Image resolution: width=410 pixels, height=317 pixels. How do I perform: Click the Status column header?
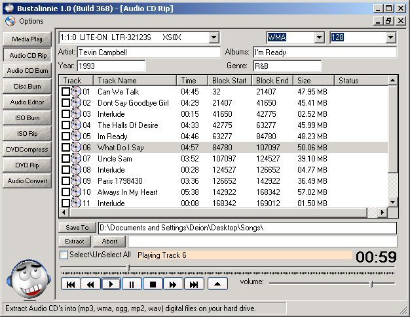[361, 81]
